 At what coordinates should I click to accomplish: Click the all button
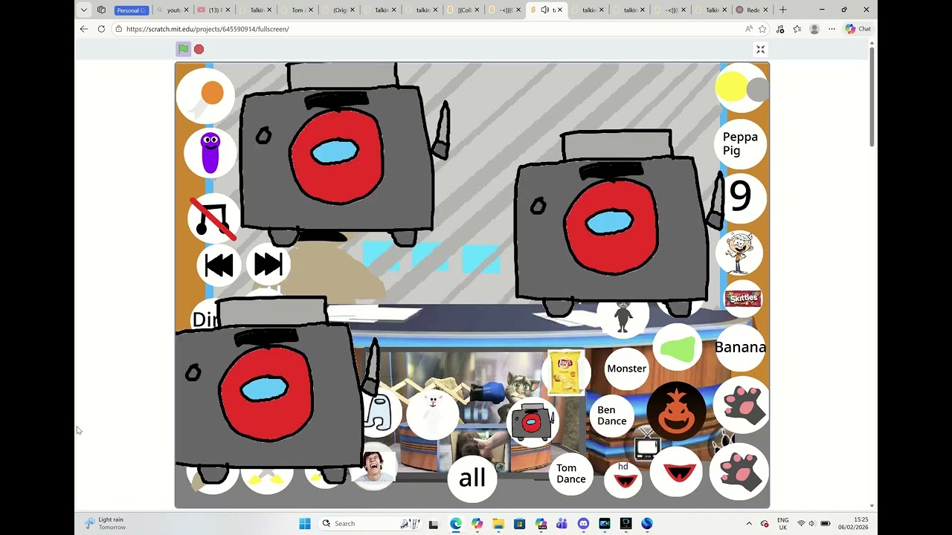click(472, 478)
